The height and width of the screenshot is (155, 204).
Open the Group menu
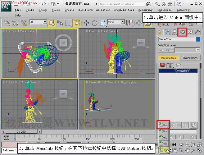pyautogui.click(x=43, y=10)
